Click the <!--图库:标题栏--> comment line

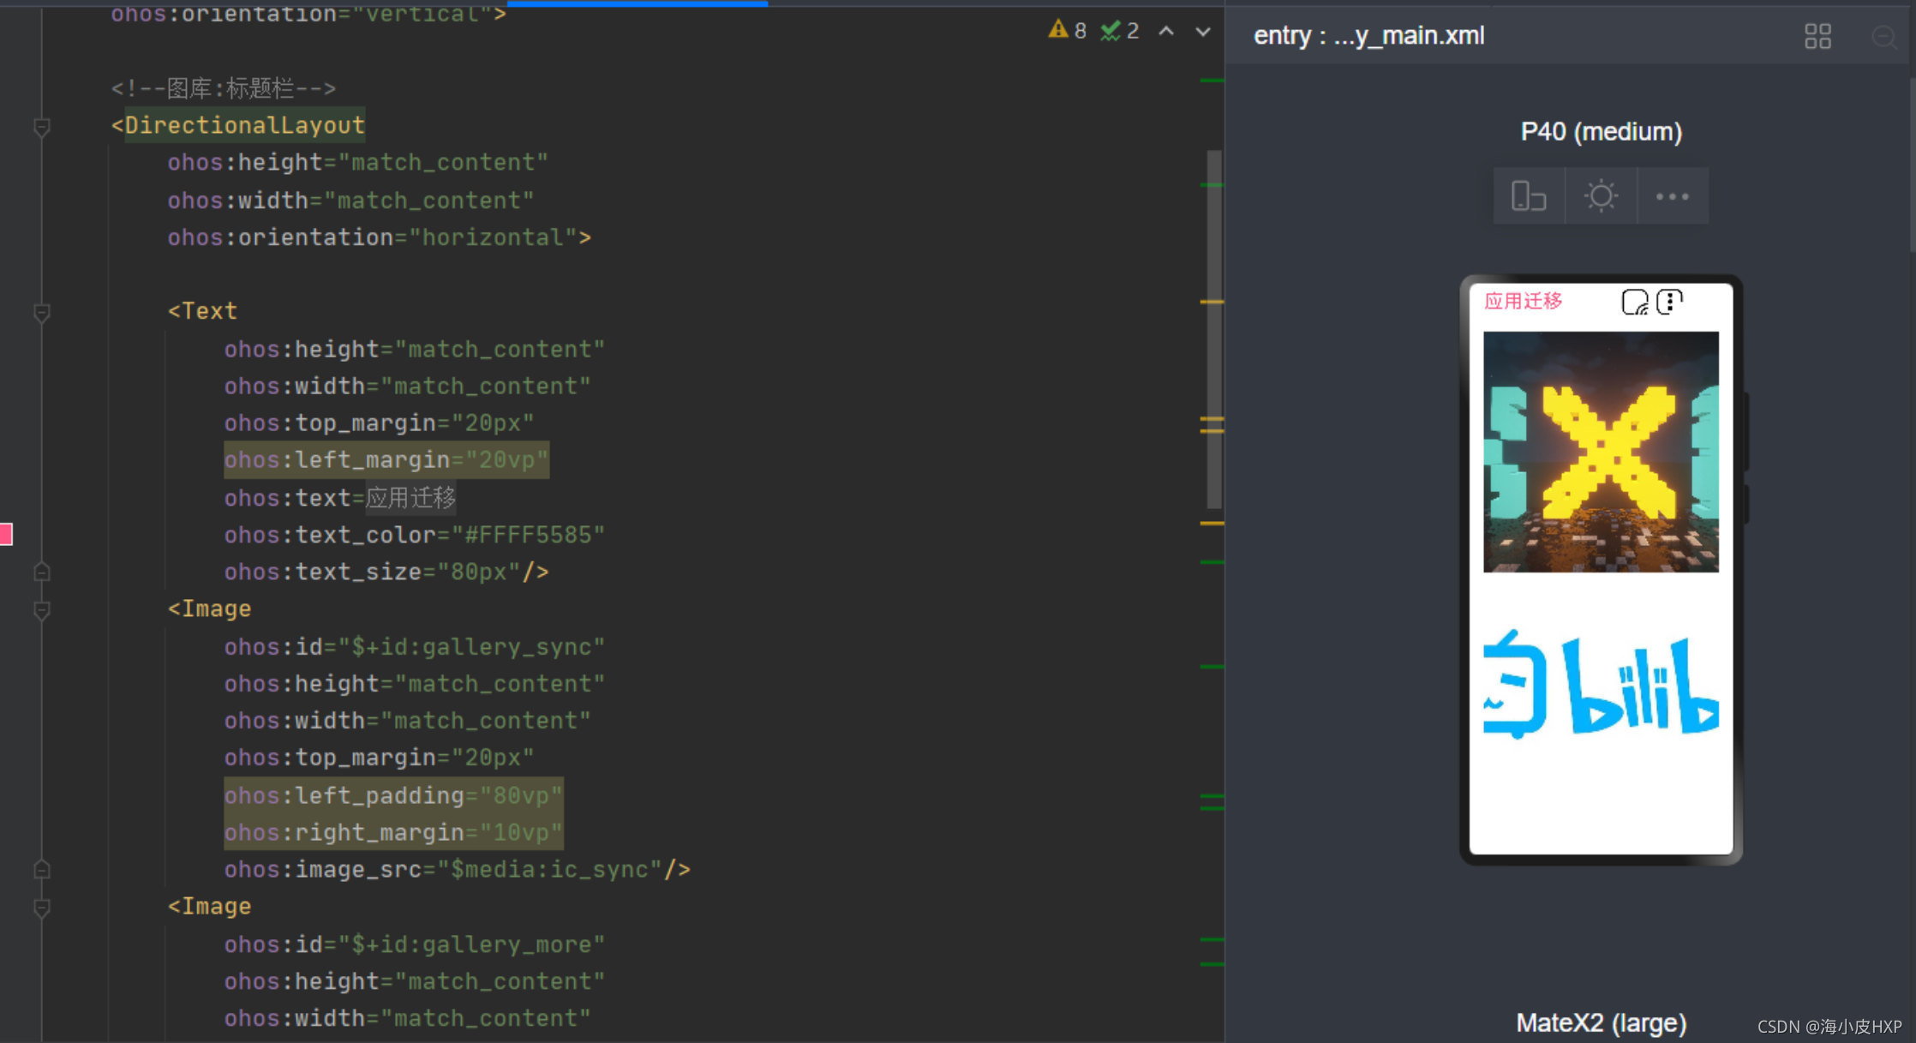click(x=224, y=87)
